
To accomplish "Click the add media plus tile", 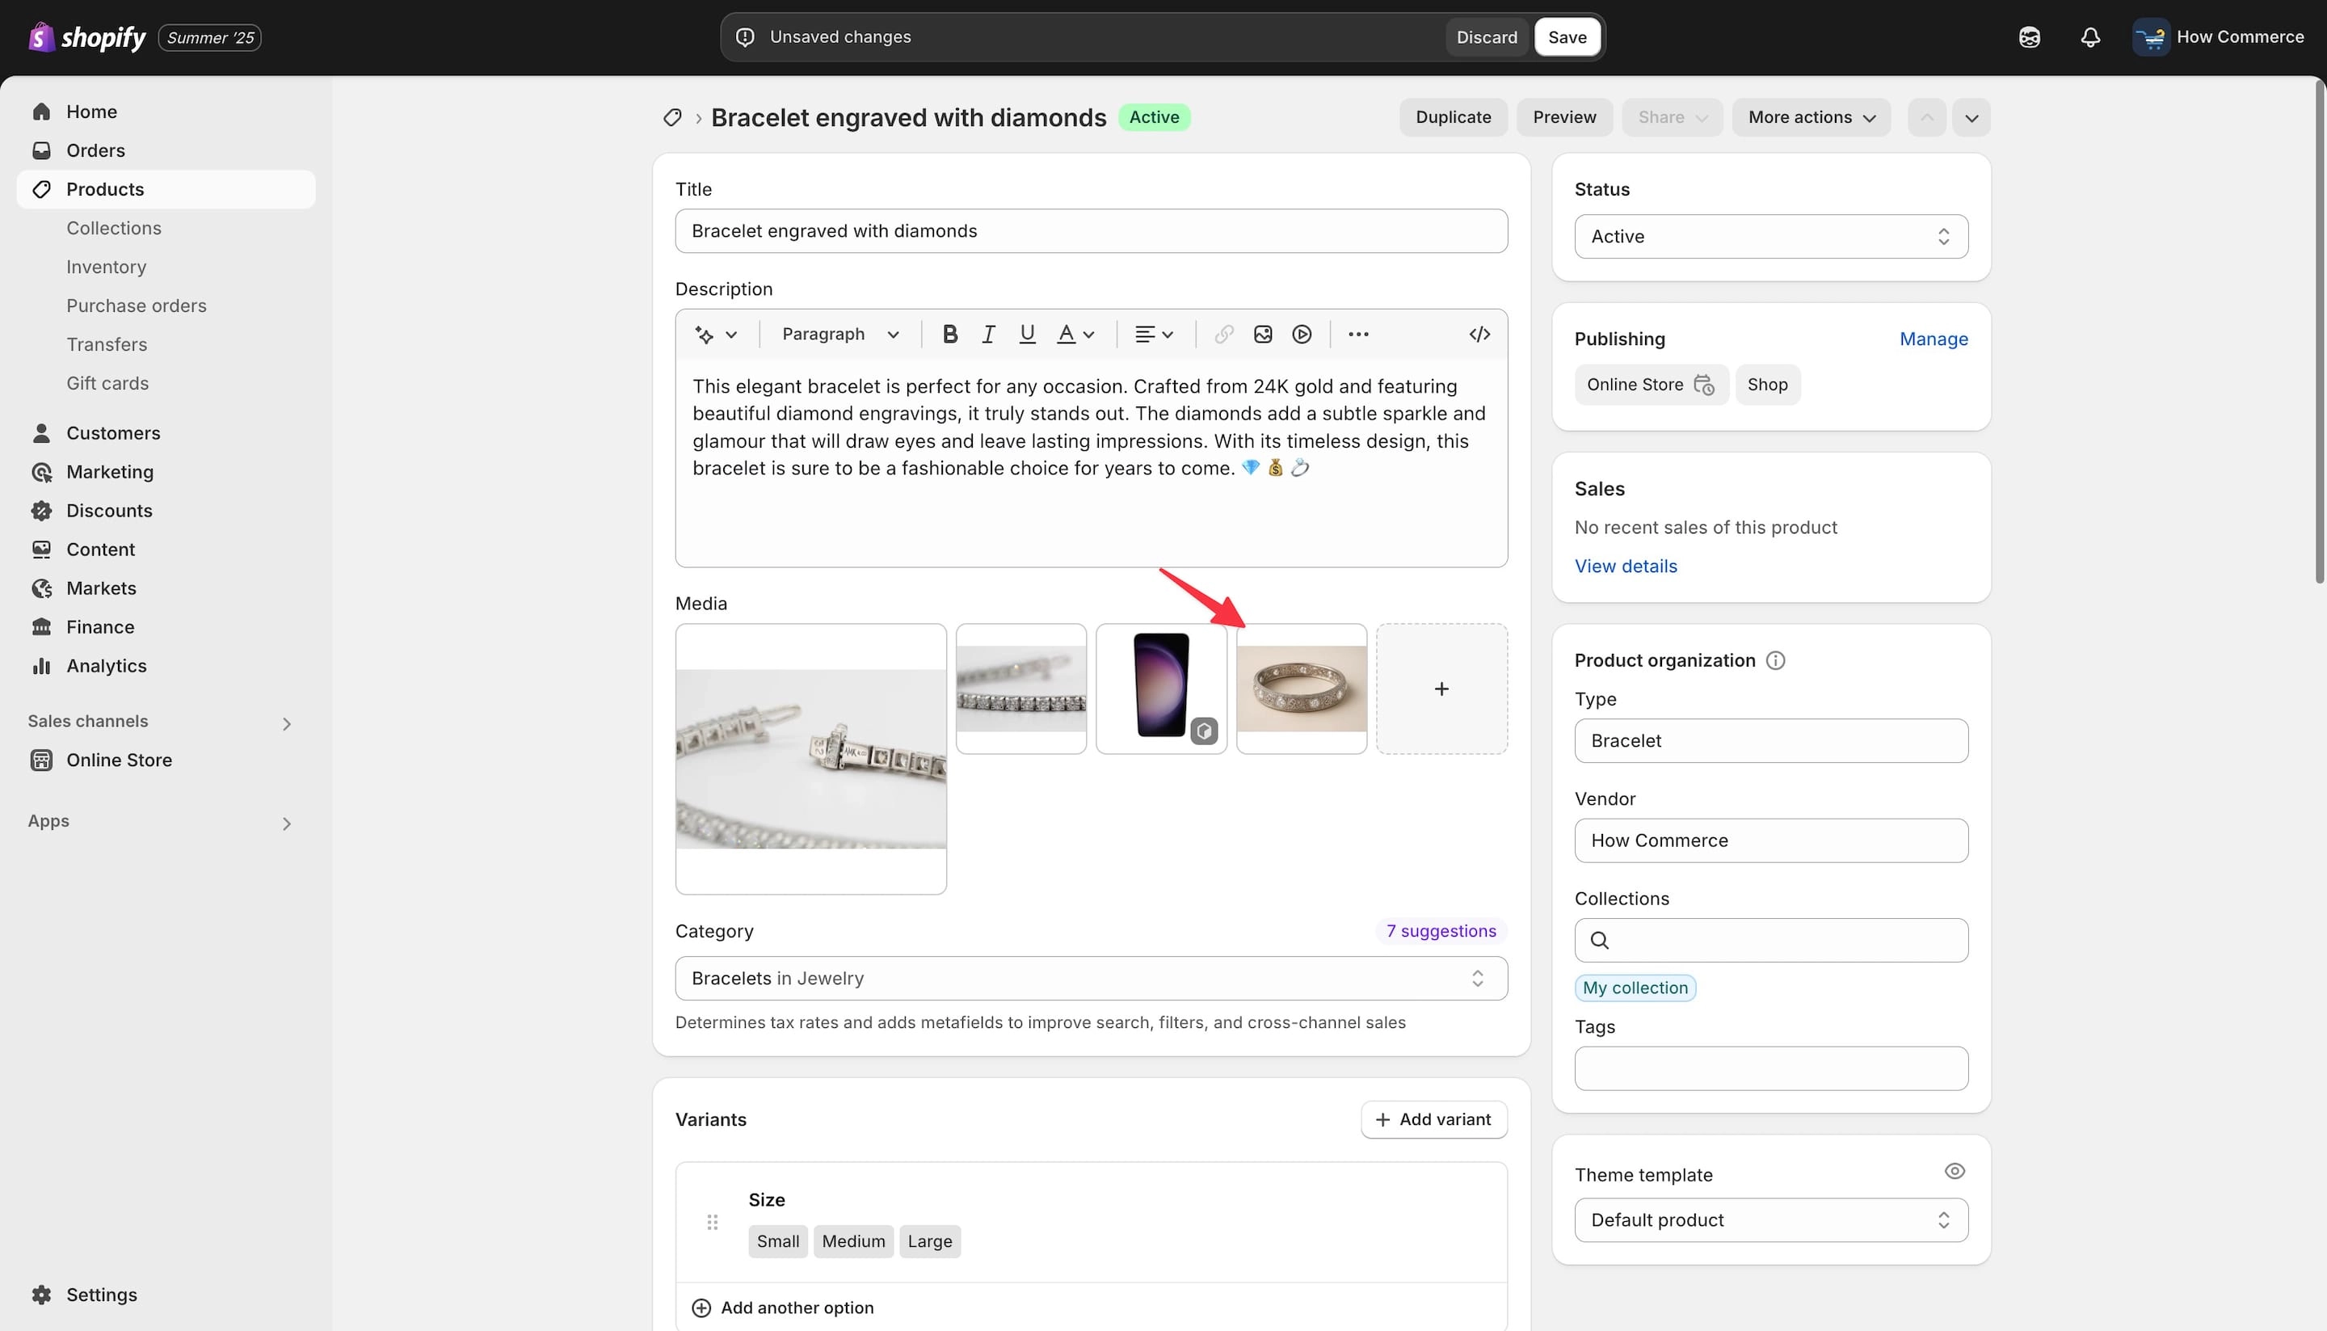I will pos(1441,689).
